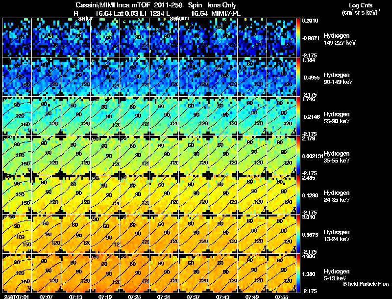Viewport: 392px width, 299px height.
Task: Click the color scale bar for 35-55 keV
Action: click(x=298, y=156)
